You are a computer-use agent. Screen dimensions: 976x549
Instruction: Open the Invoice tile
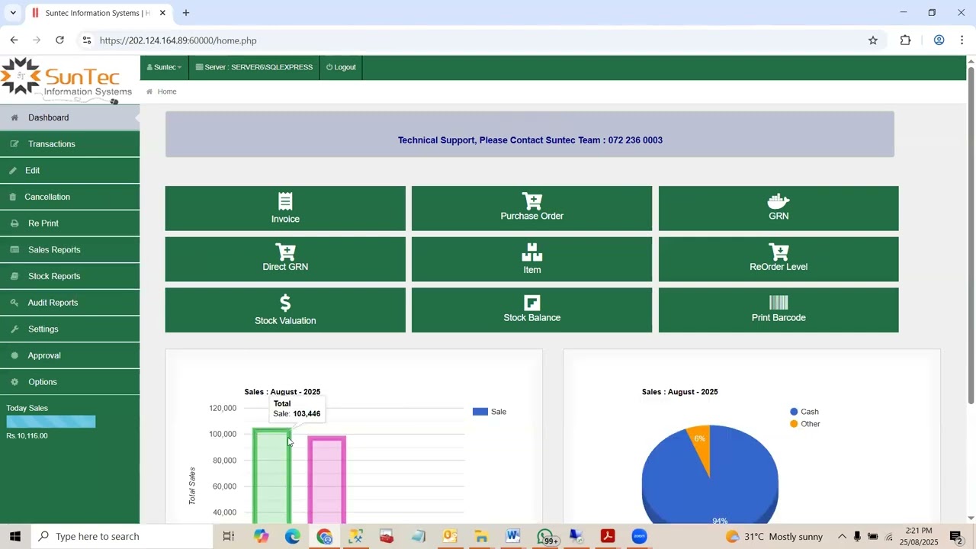285,208
